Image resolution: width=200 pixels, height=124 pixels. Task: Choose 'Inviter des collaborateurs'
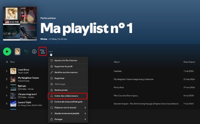[x=68, y=96]
